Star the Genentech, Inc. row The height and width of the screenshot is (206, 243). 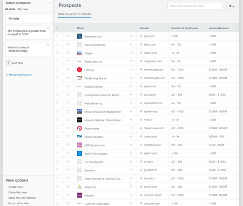(x=68, y=36)
